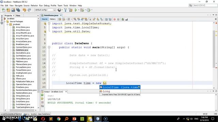This screenshot has height=122, width=218.
Task: Click the Shift Line Left icon
Action: point(106,19)
